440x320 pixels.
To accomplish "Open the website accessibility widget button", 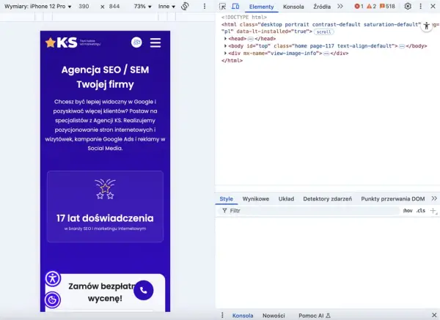I will pyautogui.click(x=53, y=278).
